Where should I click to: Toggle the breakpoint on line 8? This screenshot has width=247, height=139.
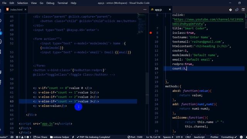(x=151, y=33)
